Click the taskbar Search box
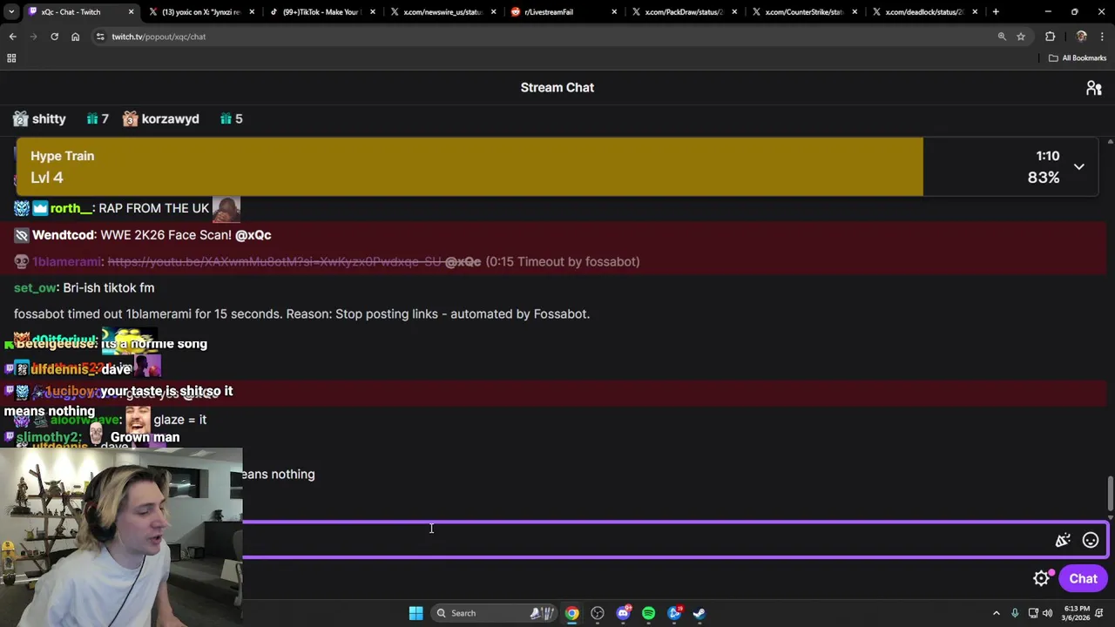1115x627 pixels. [493, 613]
